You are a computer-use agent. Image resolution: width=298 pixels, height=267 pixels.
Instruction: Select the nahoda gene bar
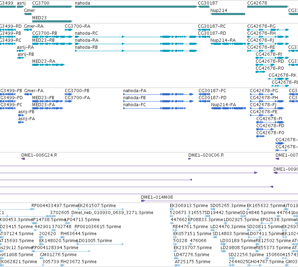pyautogui.click(x=136, y=7)
